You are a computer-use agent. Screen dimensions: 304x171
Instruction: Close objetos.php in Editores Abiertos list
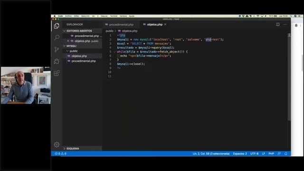(68, 41)
